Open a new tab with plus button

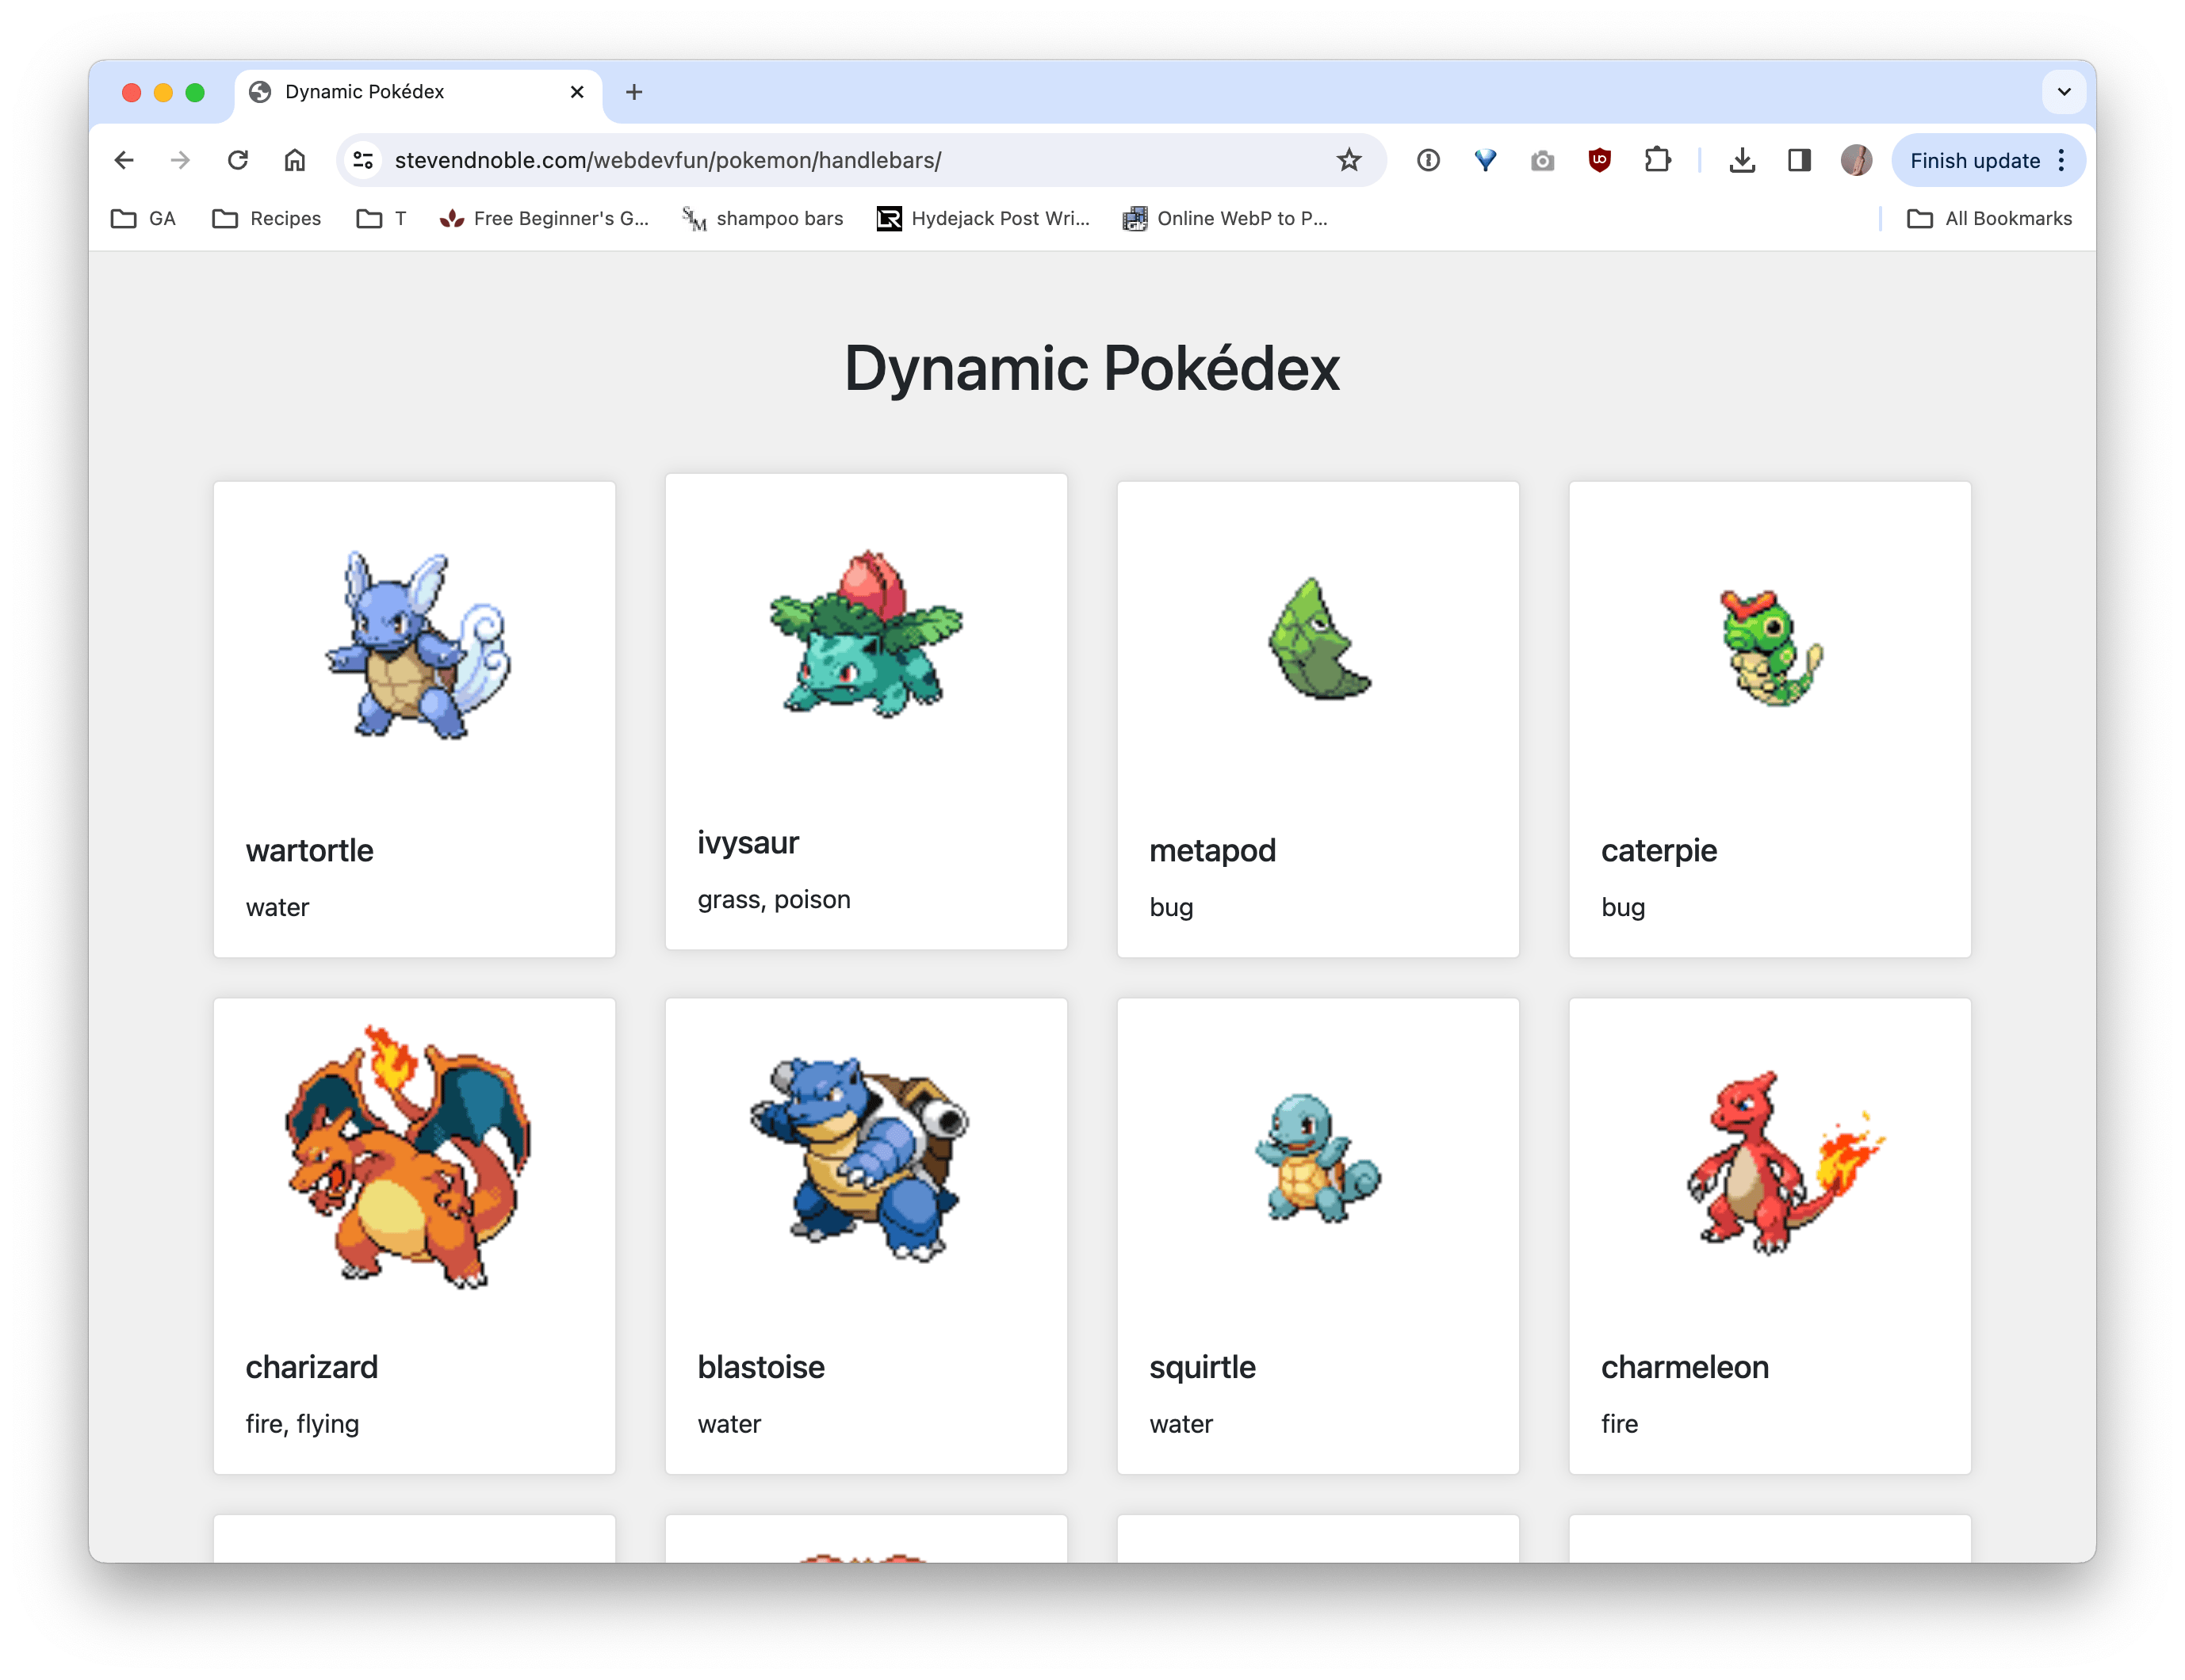point(633,92)
